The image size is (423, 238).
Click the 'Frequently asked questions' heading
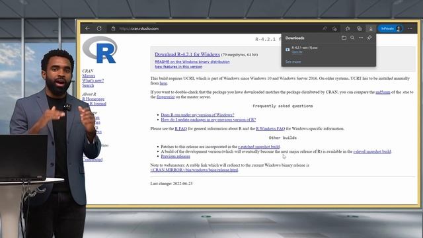click(x=283, y=106)
